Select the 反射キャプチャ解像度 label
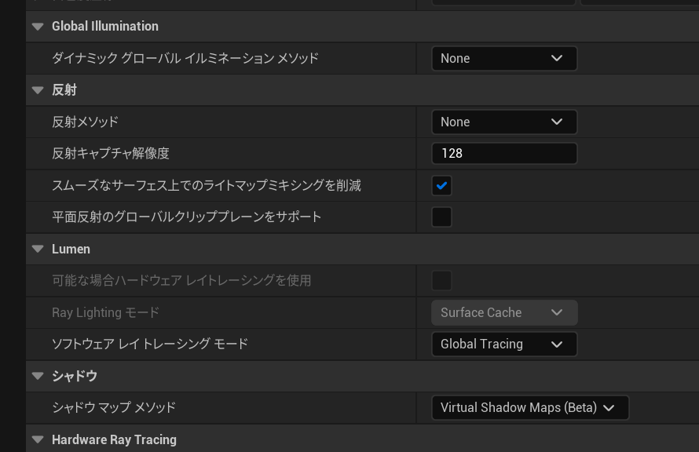The height and width of the screenshot is (452, 699). click(111, 154)
